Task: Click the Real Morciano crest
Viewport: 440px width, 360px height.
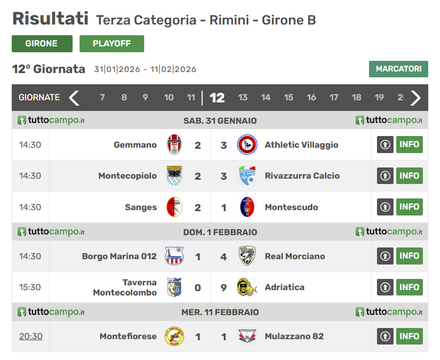Action: click(247, 256)
